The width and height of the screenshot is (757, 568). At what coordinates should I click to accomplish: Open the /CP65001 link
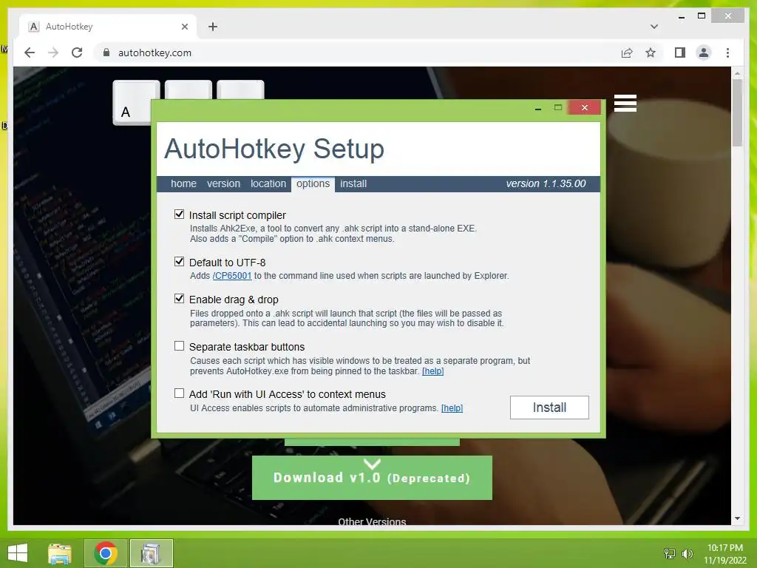click(x=232, y=276)
